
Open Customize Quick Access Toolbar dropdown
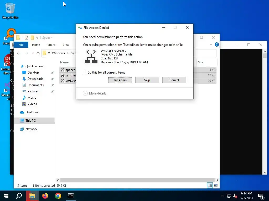click(x=37, y=38)
